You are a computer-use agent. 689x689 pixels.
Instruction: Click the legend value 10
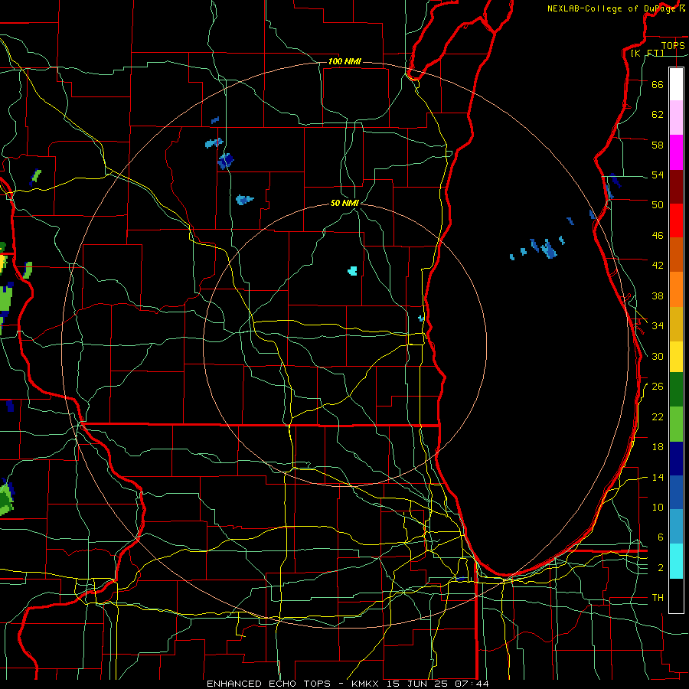(x=658, y=507)
